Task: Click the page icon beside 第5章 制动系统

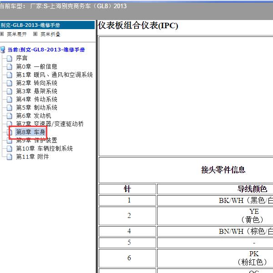Action: click(10, 107)
